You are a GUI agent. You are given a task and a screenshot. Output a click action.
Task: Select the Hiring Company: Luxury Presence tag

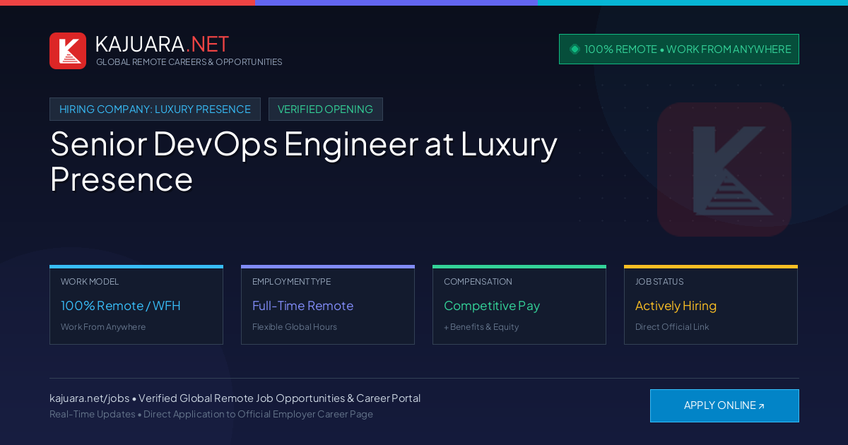coord(155,109)
